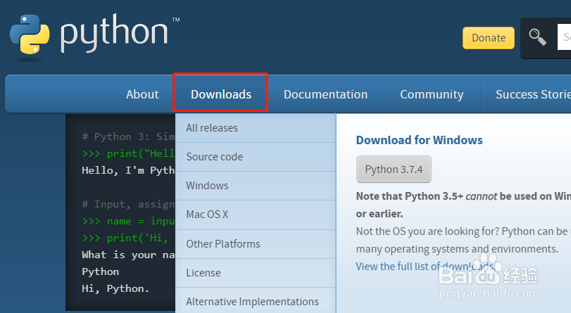Select Other Platforms in the dropdown
Viewport: 571px width, 313px height.
point(256,244)
